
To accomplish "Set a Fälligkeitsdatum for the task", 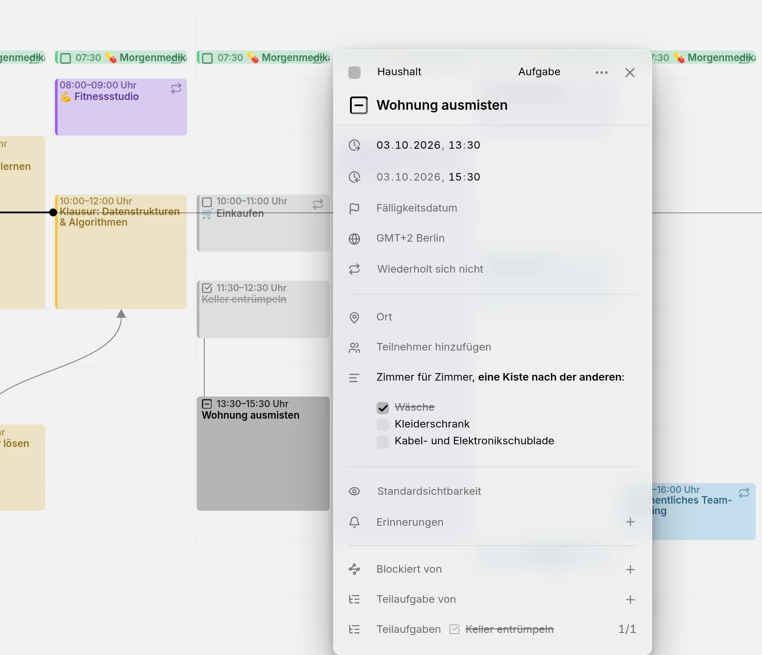I will click(x=416, y=208).
